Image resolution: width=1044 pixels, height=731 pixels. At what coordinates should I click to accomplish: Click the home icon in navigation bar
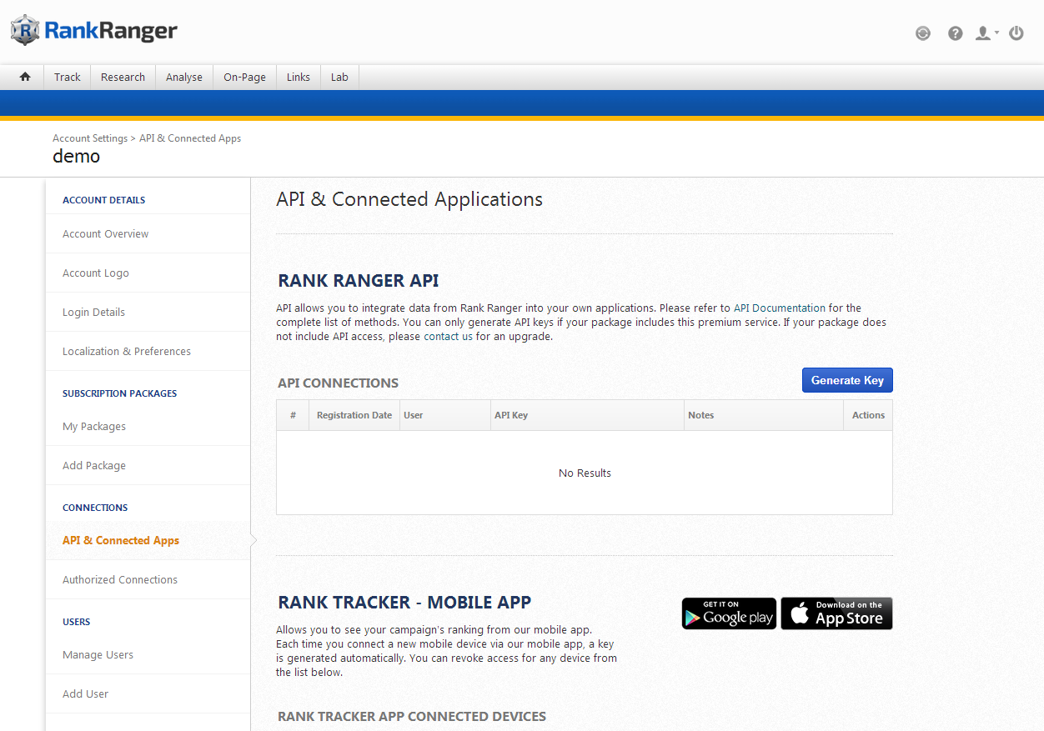[x=25, y=77]
